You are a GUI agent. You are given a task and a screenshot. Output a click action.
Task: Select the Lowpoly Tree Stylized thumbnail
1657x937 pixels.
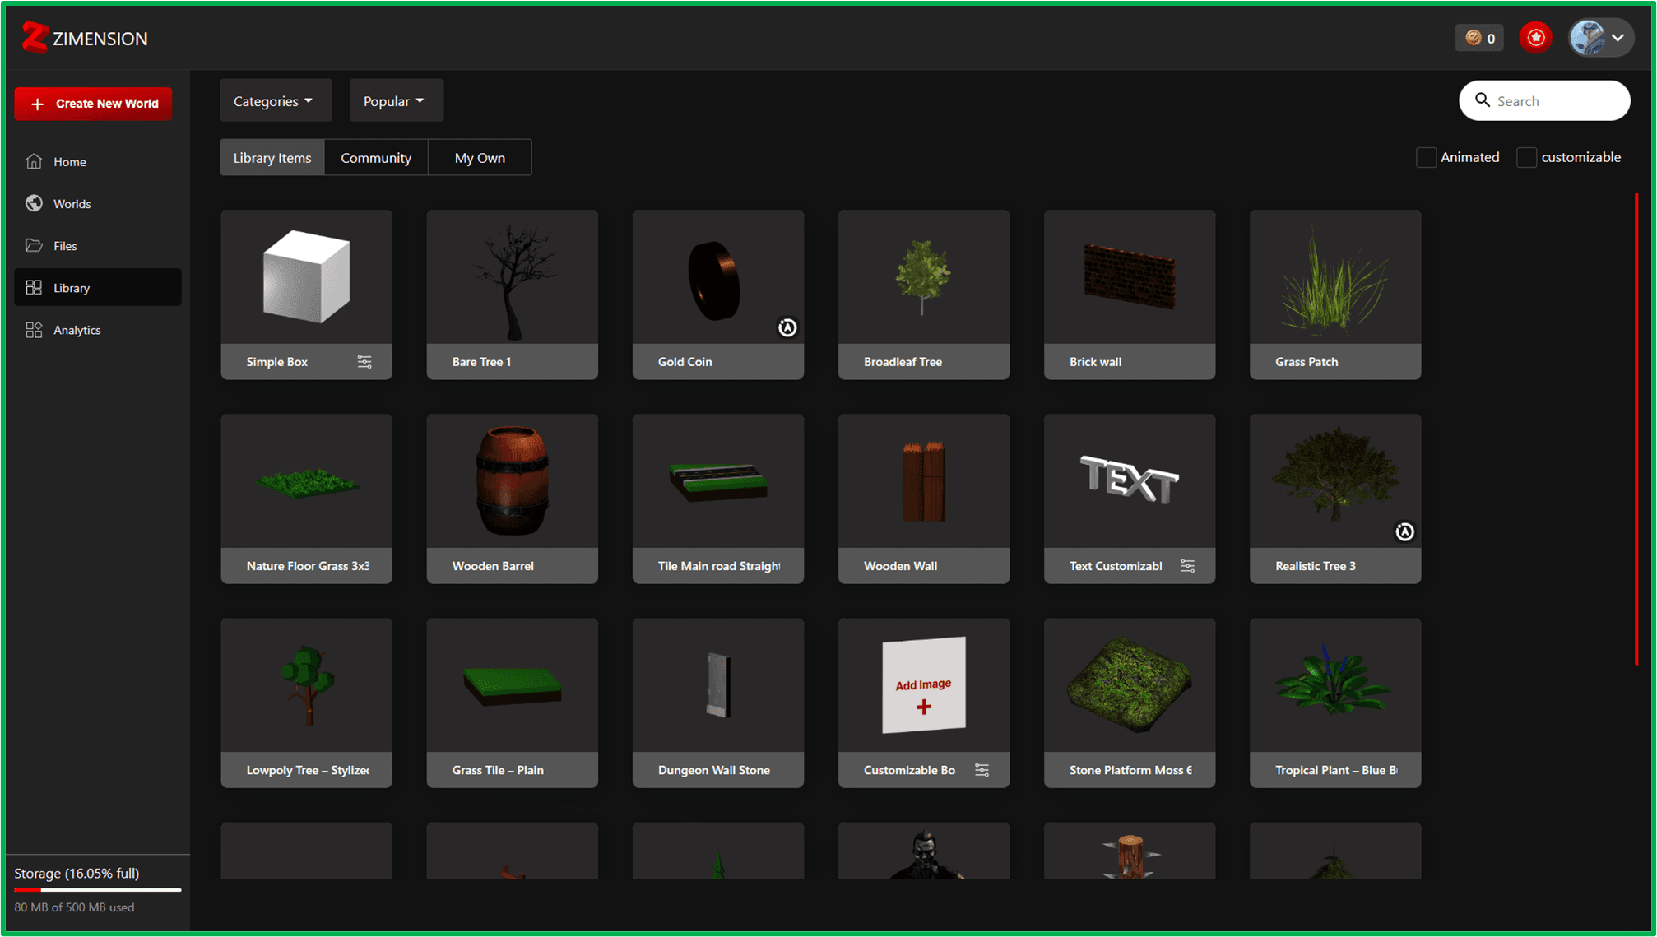coord(306,685)
